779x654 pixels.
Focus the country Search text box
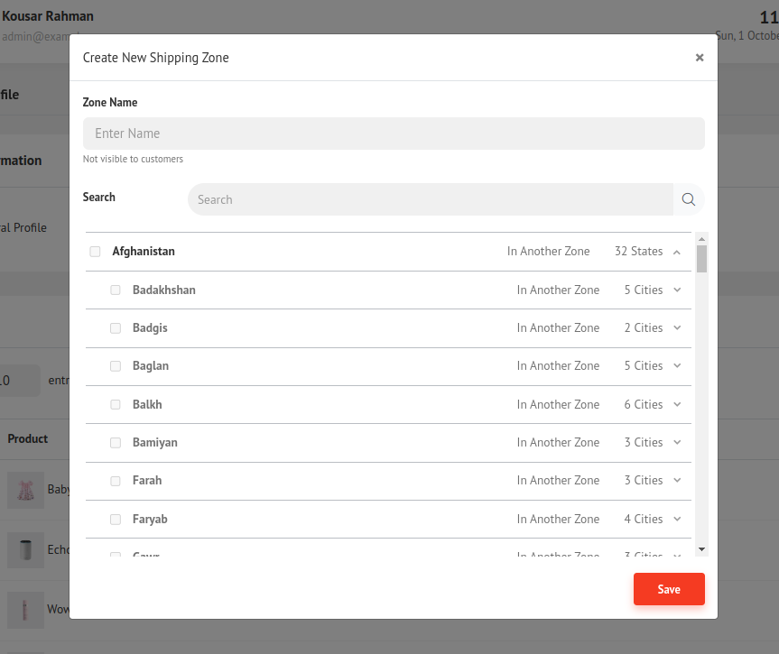(x=430, y=199)
